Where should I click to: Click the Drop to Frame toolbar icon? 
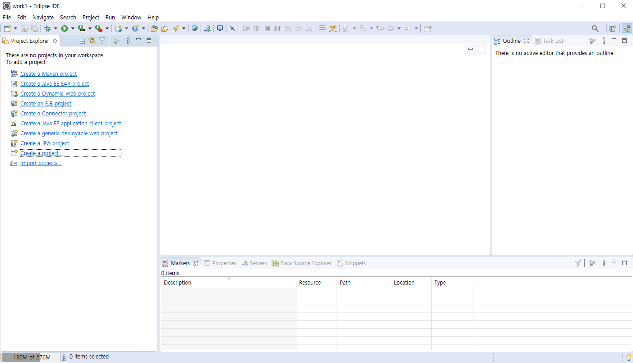click(x=323, y=28)
